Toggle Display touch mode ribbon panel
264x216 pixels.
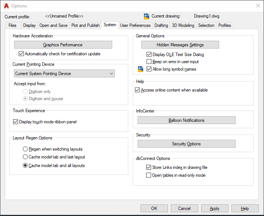16,121
